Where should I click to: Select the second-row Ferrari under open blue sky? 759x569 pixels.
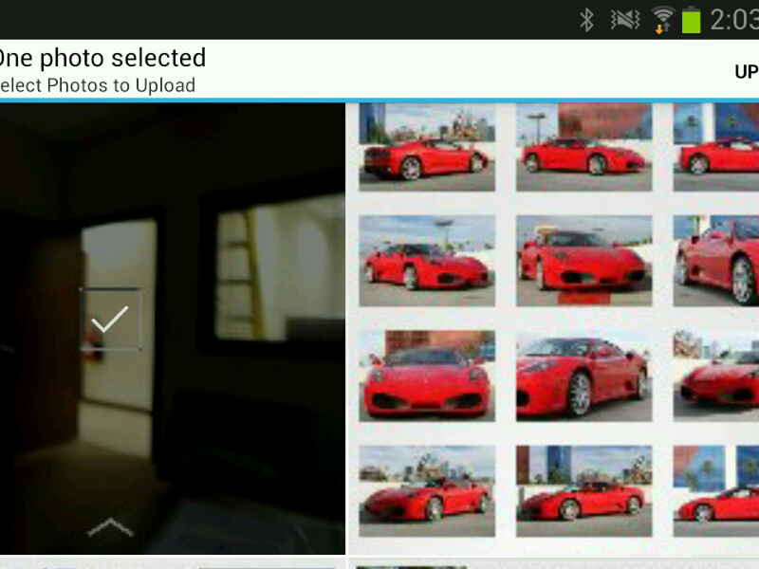(427, 260)
